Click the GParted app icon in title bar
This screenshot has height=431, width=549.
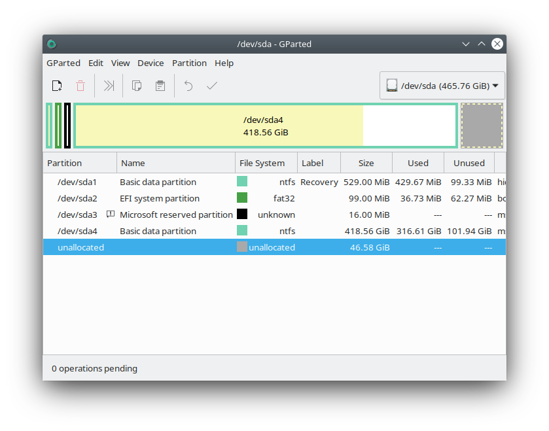(x=52, y=44)
